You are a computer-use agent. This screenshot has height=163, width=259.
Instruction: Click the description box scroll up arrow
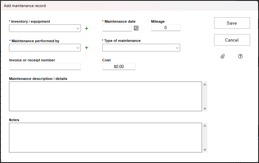pos(205,84)
